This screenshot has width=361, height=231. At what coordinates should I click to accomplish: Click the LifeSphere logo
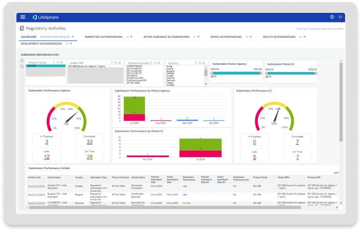pos(42,17)
